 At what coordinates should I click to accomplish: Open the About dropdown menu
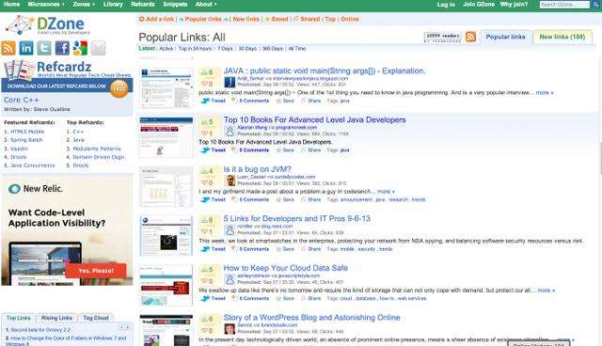click(x=206, y=4)
